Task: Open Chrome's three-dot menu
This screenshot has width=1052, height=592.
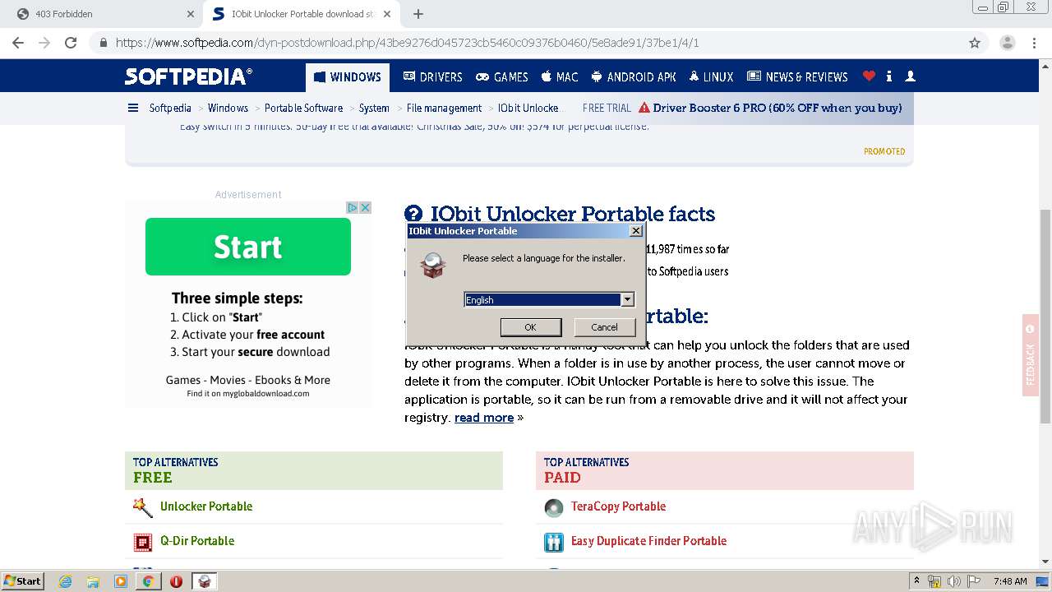Action: 1035,43
